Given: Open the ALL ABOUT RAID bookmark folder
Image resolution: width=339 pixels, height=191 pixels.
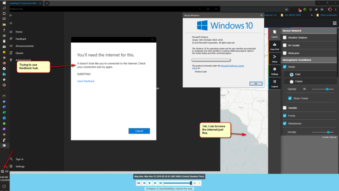Looking at the screenshot, I should tap(291, 15).
